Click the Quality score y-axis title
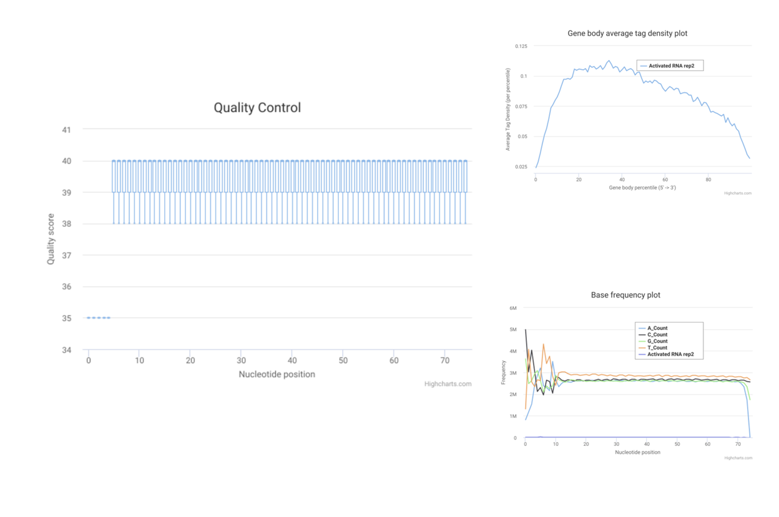Image resolution: width=779 pixels, height=517 pixels. (x=51, y=239)
